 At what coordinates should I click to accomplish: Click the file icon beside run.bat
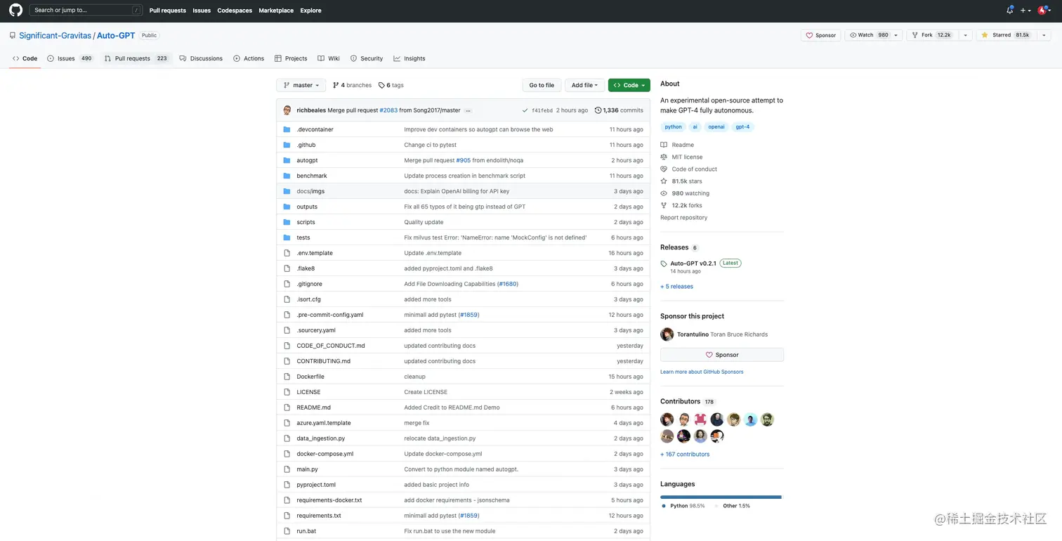pos(287,531)
